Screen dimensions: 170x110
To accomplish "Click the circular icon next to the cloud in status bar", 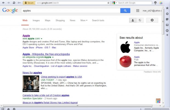I will coord(14,109).
